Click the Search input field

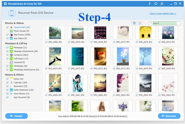[x=166, y=23]
